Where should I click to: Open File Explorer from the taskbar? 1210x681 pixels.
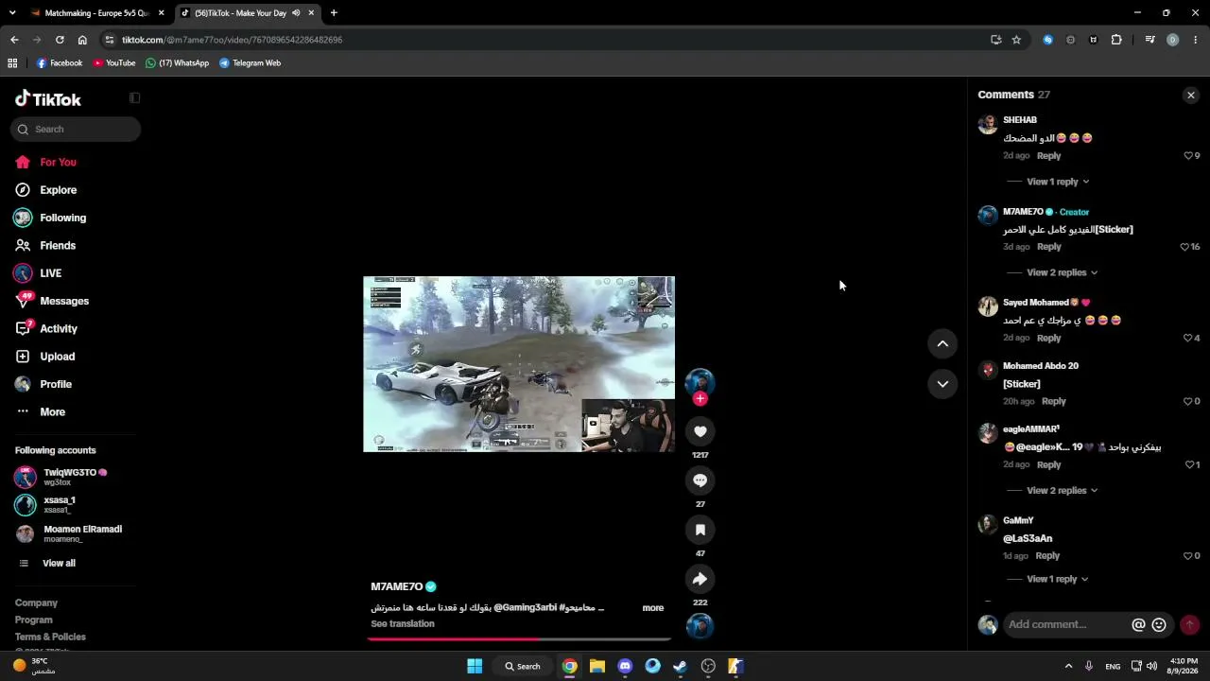597,666
